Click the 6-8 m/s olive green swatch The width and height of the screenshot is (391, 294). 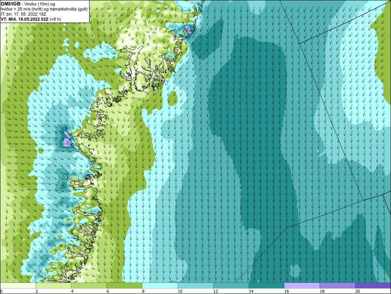coord(124,285)
